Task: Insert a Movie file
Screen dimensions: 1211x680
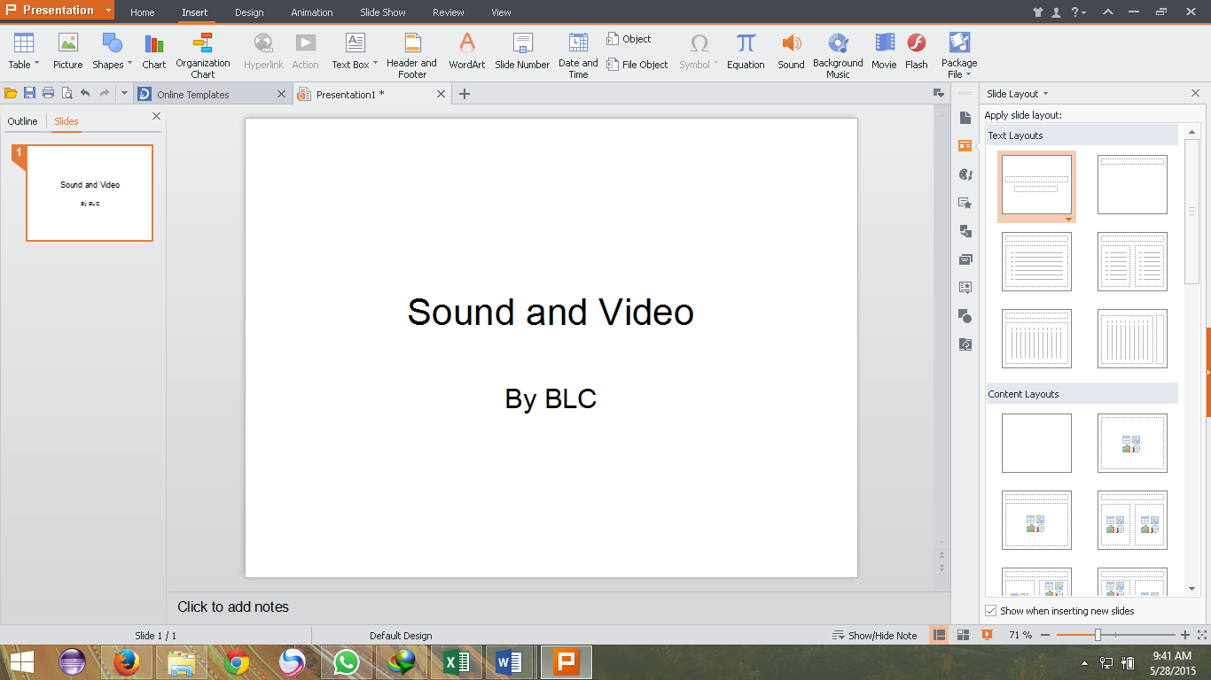Action: click(883, 53)
